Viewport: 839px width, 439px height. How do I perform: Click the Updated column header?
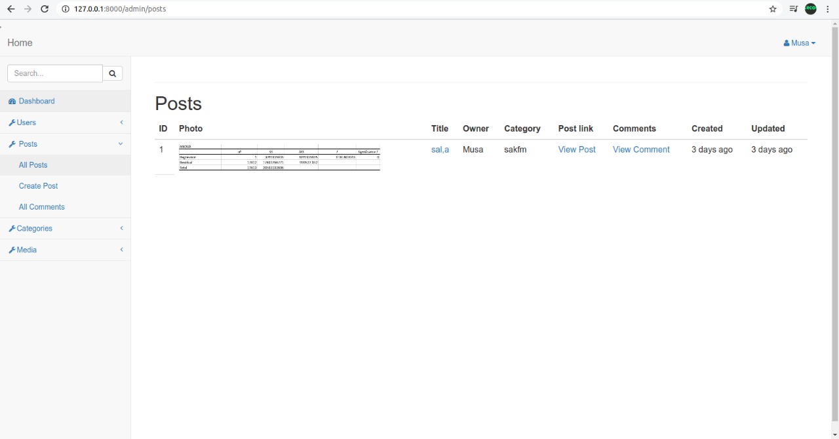click(768, 128)
